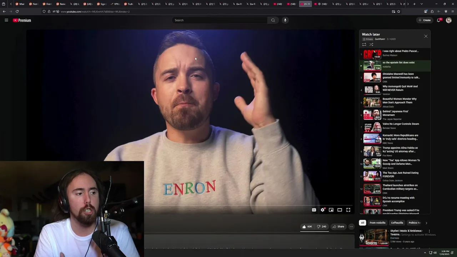Close the Watch later playlist panel

426,36
